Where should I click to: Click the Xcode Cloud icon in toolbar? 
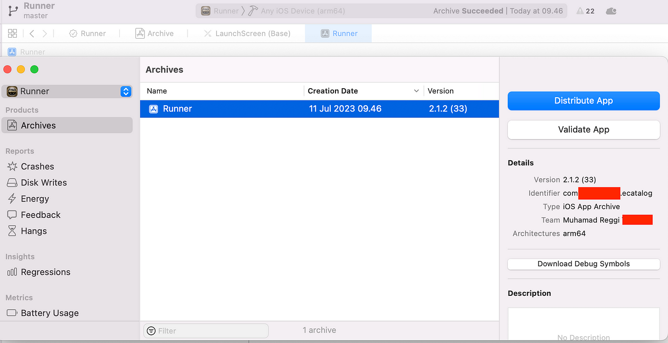pyautogui.click(x=611, y=11)
